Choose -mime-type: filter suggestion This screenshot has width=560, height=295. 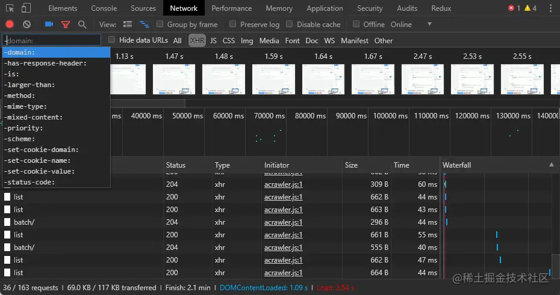click(56, 106)
